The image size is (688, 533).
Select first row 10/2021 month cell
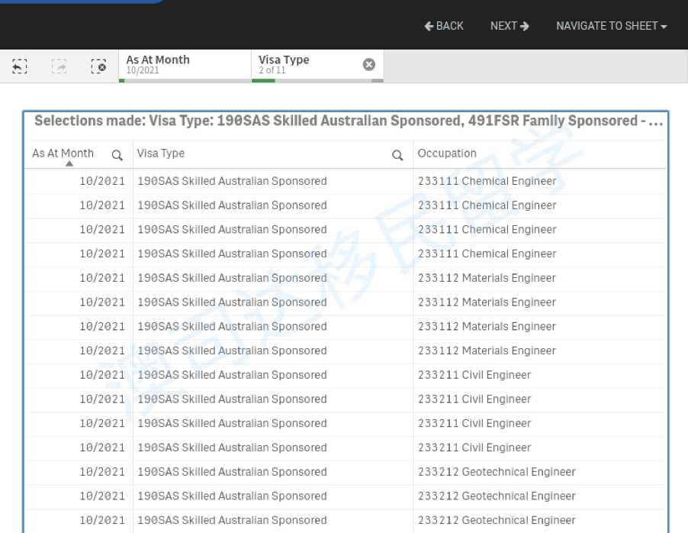101,182
